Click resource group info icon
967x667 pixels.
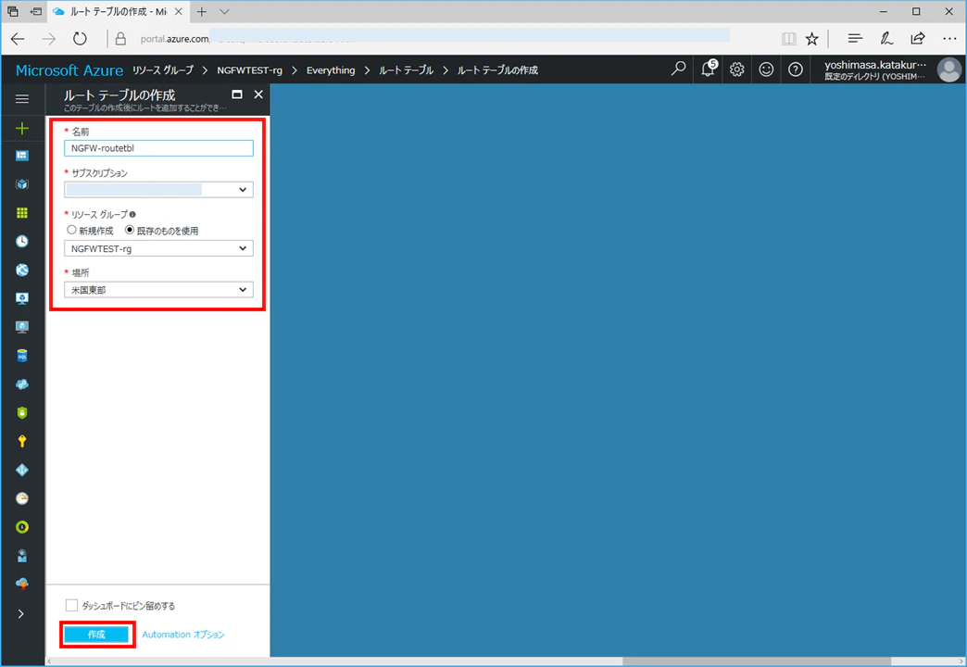tap(132, 215)
